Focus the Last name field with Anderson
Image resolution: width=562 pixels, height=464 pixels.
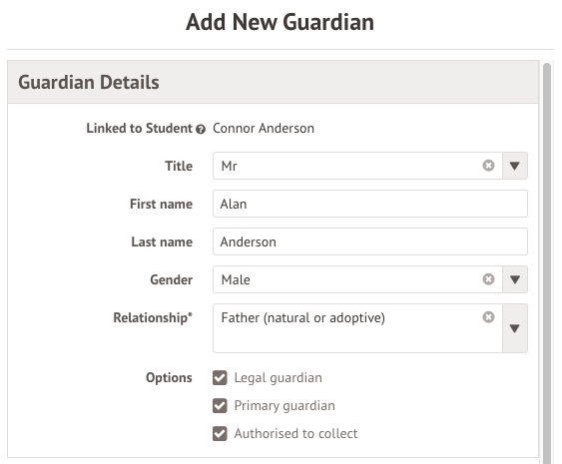370,241
